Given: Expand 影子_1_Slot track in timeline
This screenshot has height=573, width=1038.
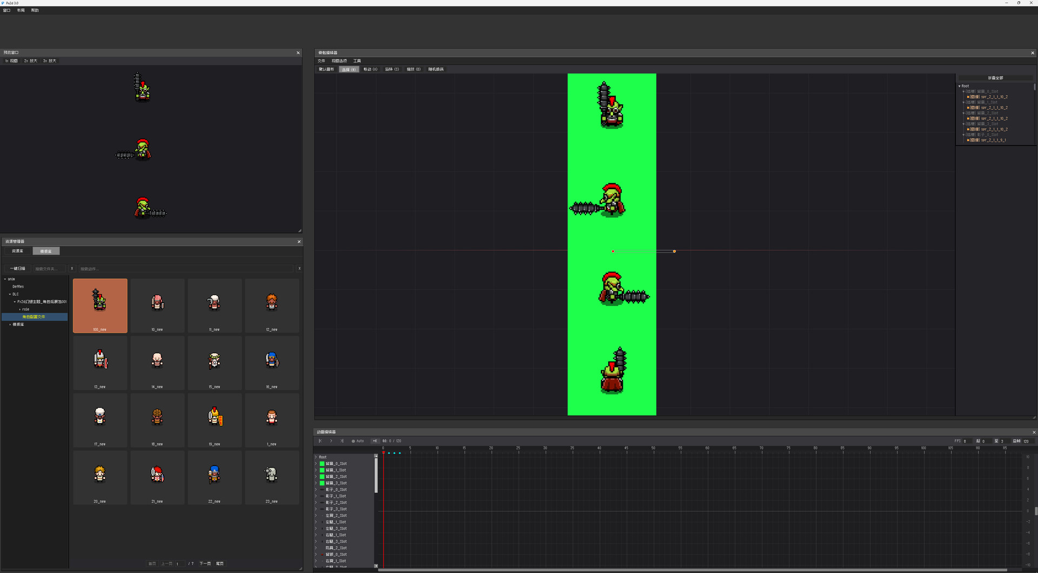Looking at the screenshot, I should [x=316, y=496].
